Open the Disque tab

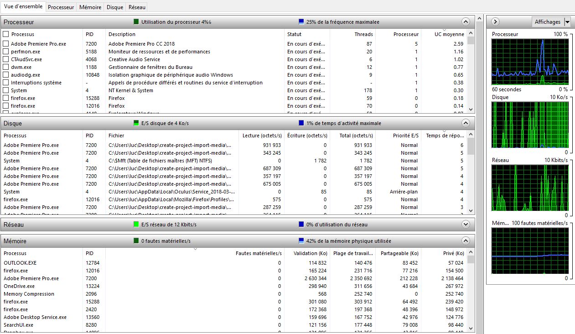click(x=115, y=7)
